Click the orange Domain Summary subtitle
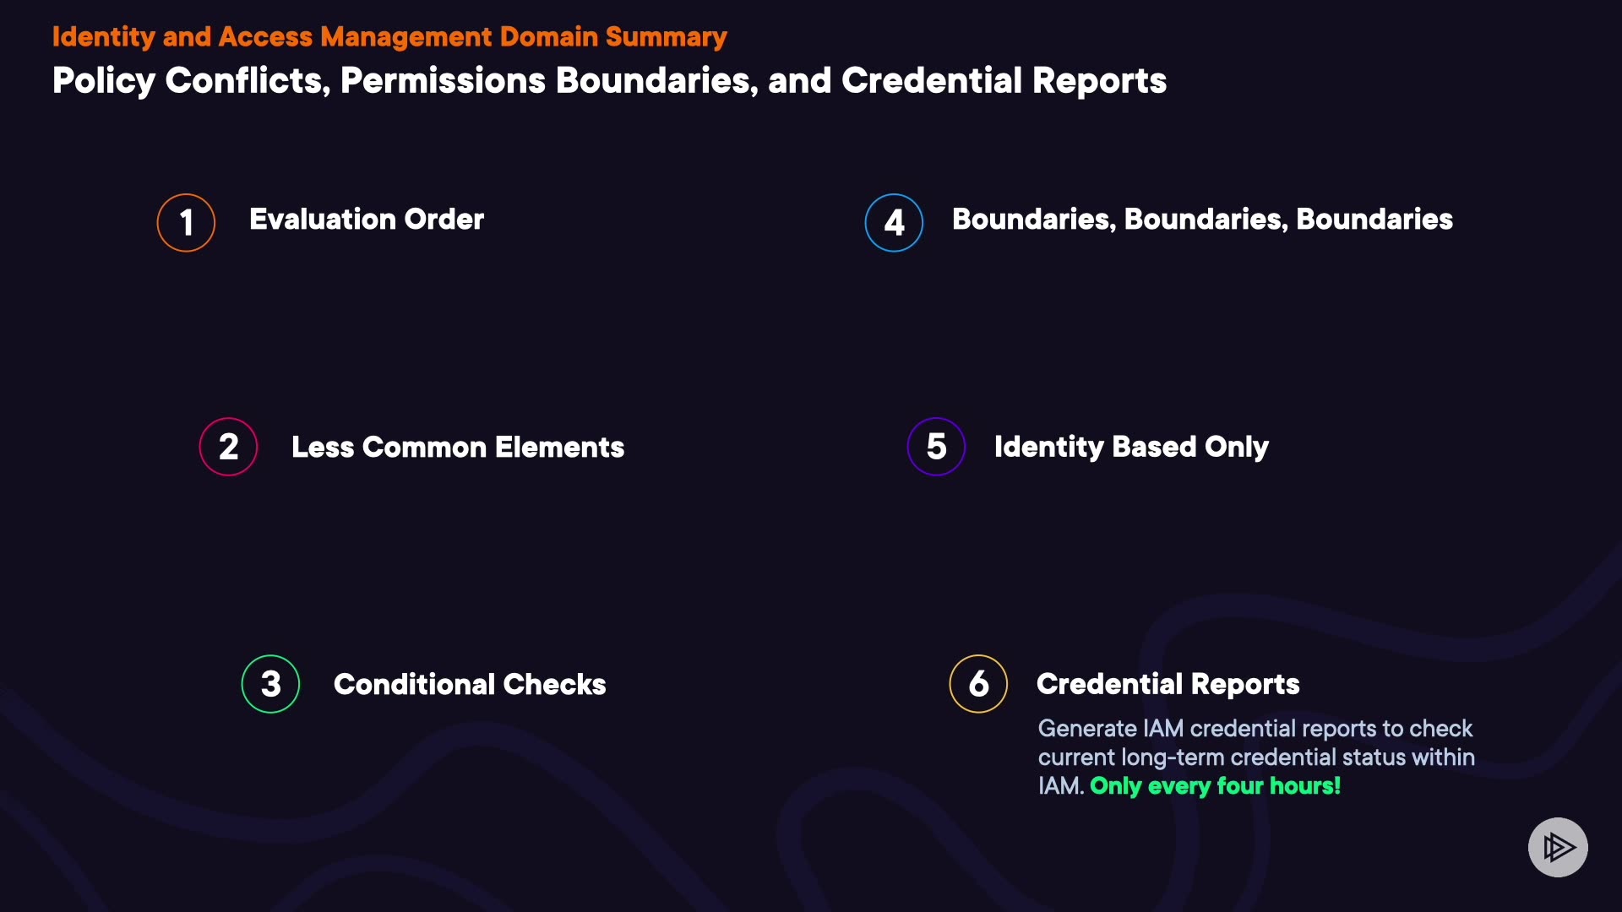This screenshot has height=912, width=1622. click(389, 37)
